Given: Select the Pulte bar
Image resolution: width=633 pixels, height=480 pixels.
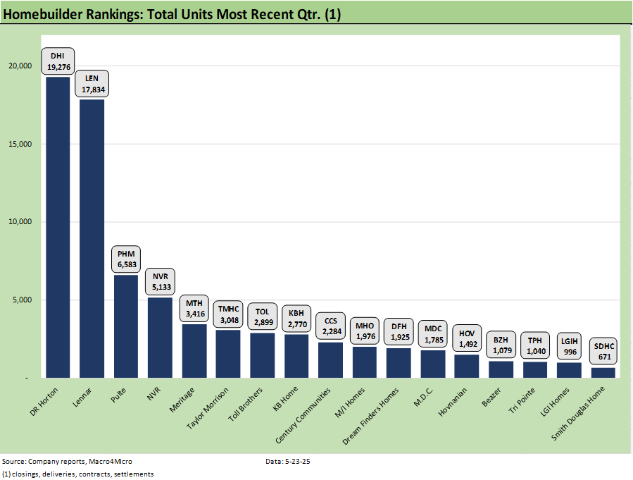Looking at the screenshot, I should point(126,326).
